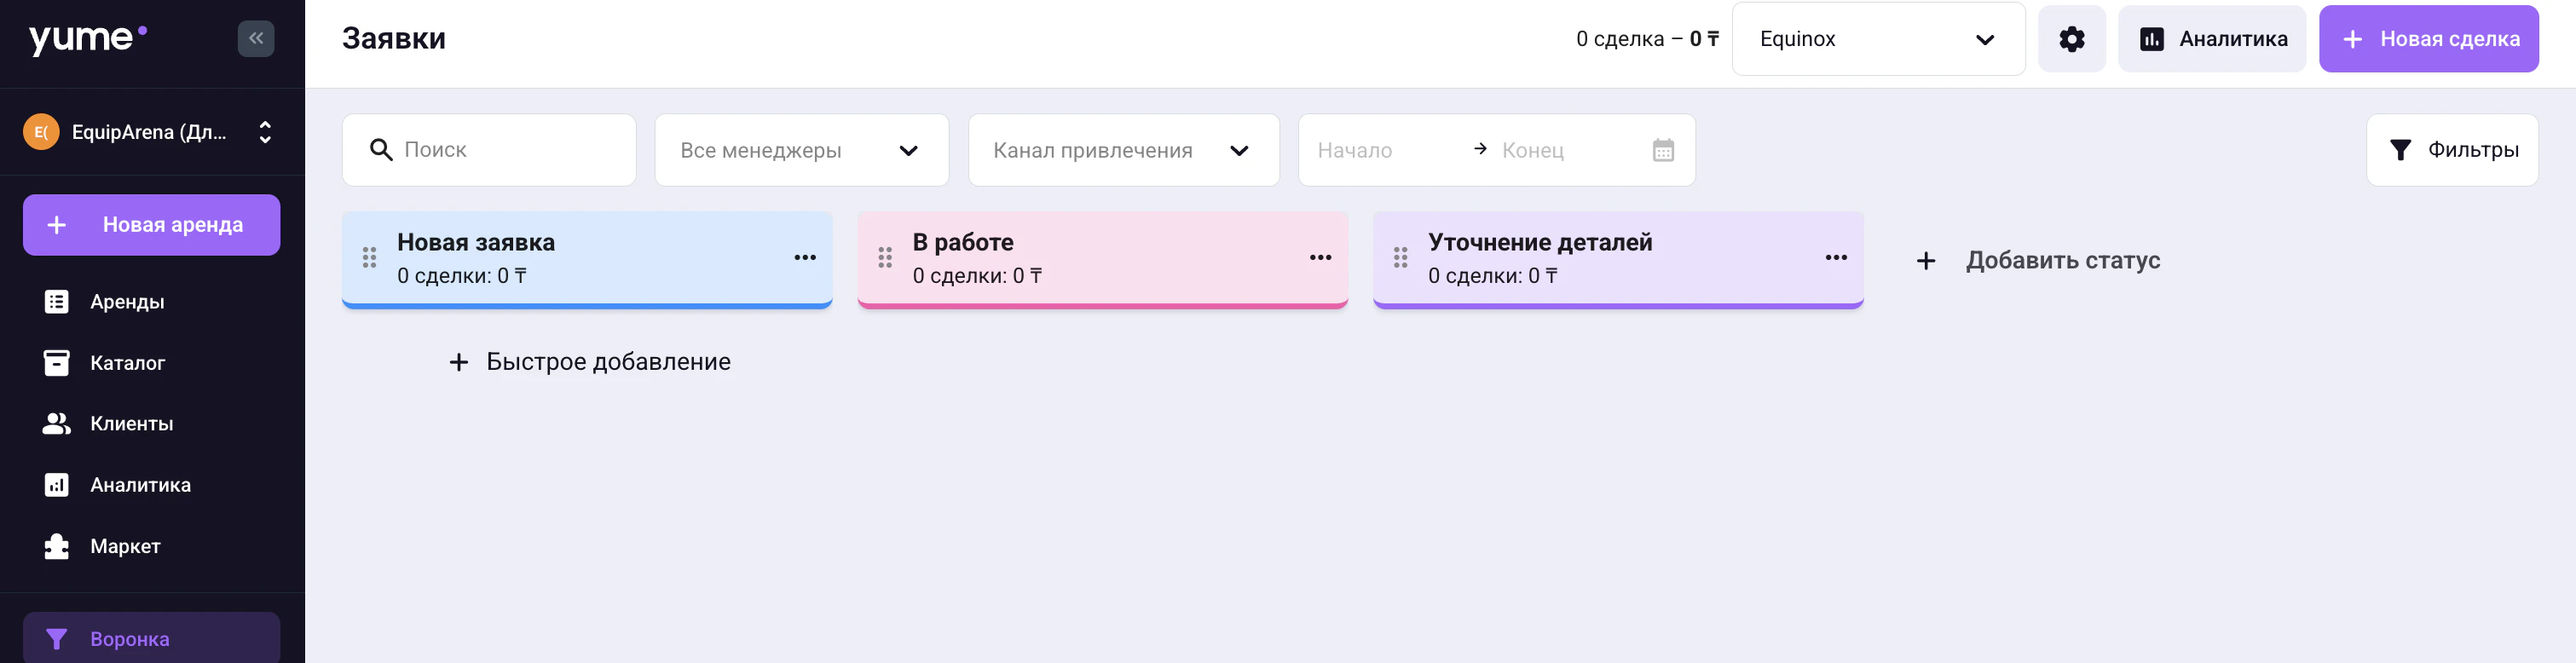
Task: Collapse the sidebar with the chevron button
Action: click(x=256, y=37)
